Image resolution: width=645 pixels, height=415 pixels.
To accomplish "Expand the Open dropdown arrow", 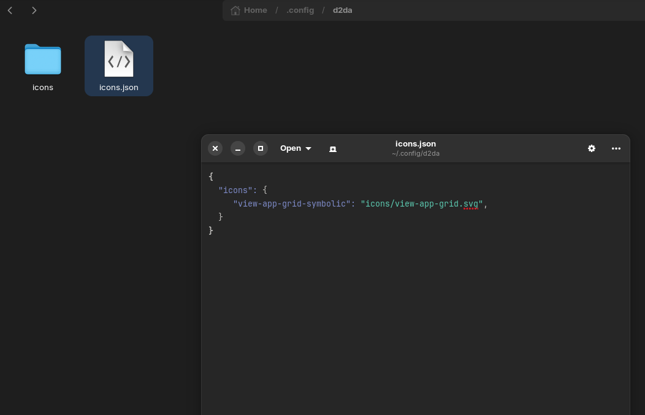I will point(308,149).
